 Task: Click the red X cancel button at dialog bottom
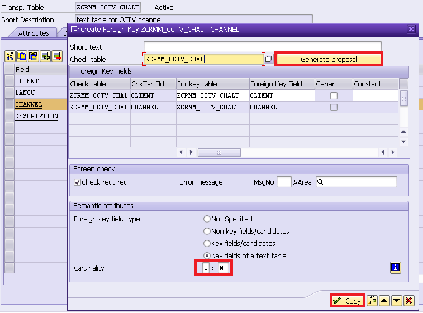tap(408, 300)
